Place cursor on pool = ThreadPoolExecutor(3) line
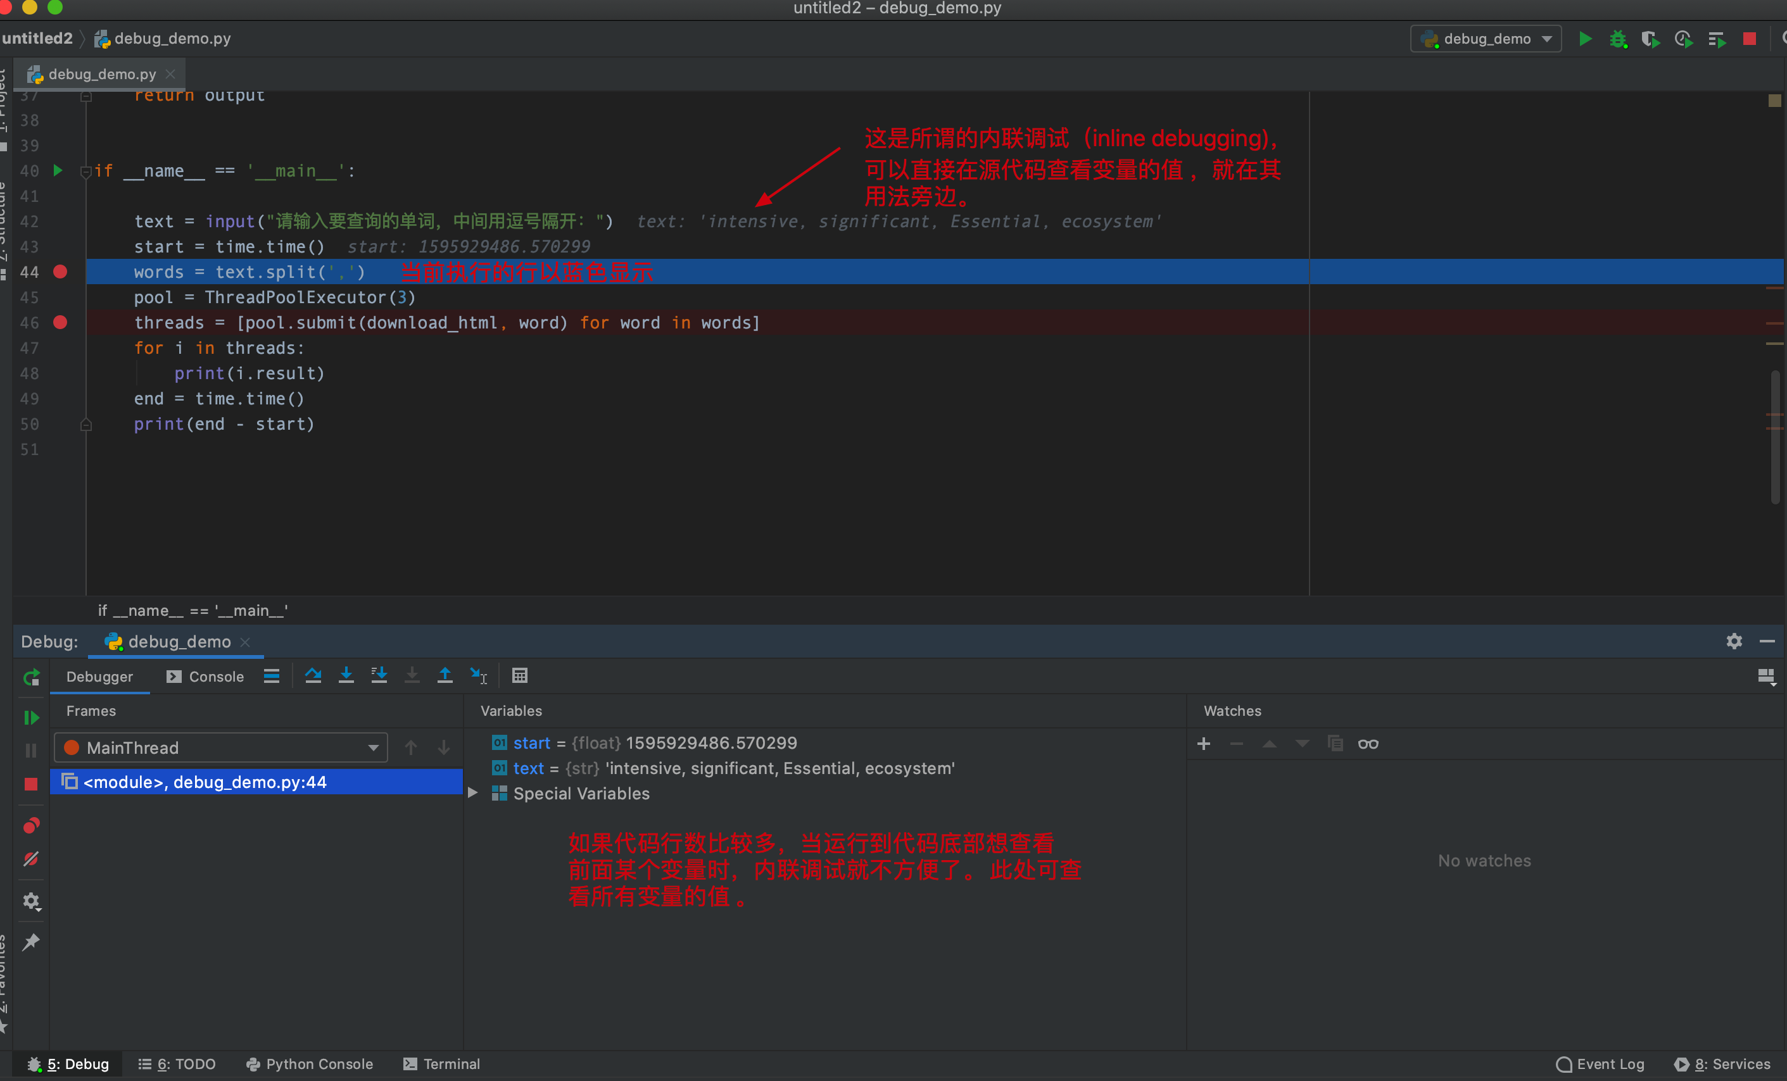The height and width of the screenshot is (1081, 1787). click(x=274, y=297)
